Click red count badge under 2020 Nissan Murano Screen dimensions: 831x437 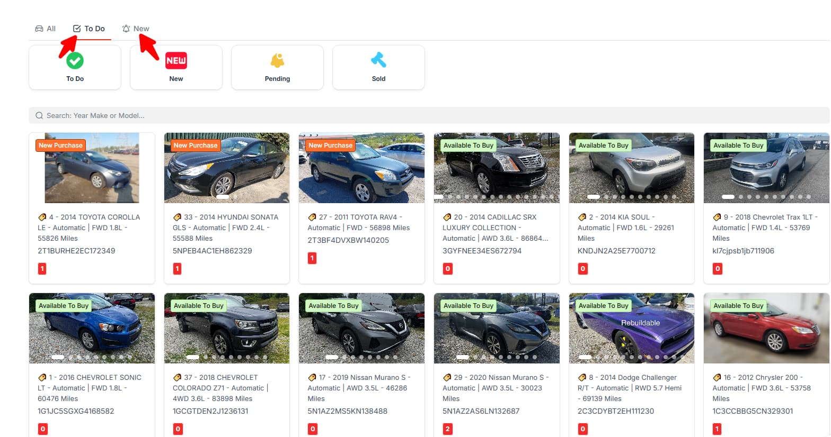[x=448, y=429]
